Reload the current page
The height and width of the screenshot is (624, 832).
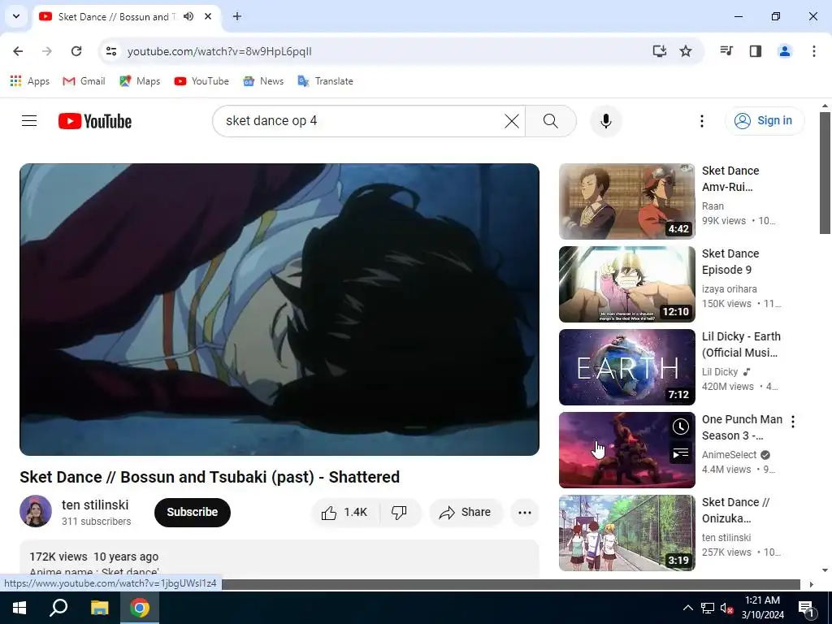click(76, 51)
